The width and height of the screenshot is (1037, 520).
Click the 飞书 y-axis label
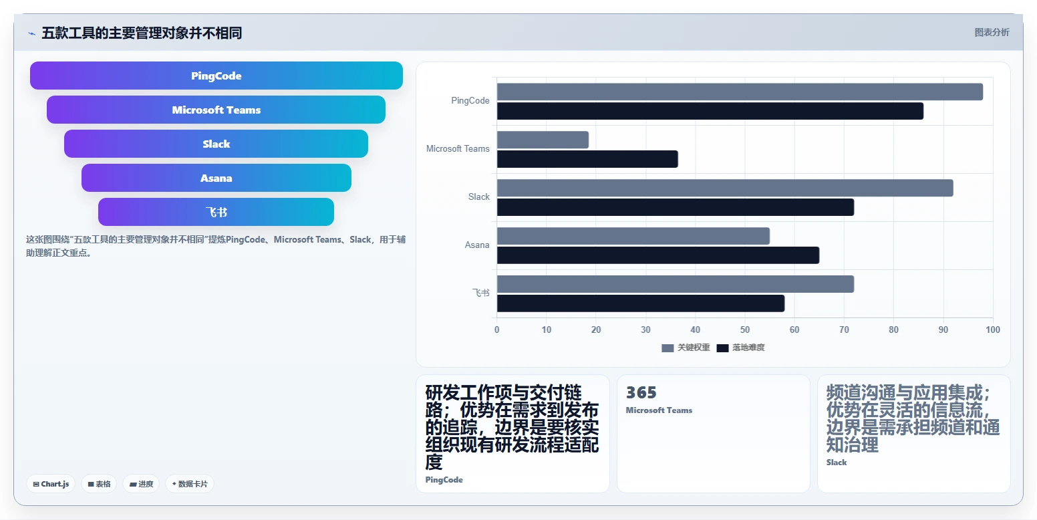coord(480,293)
